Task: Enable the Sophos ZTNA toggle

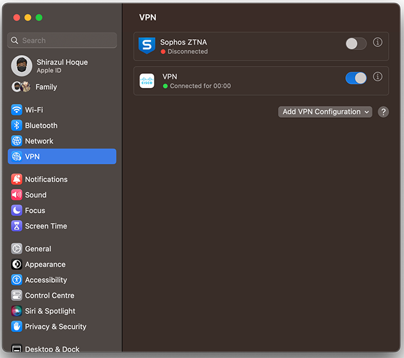Action: click(356, 43)
